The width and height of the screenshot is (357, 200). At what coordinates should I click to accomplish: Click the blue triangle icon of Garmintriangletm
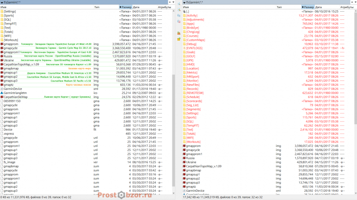tap(2, 93)
